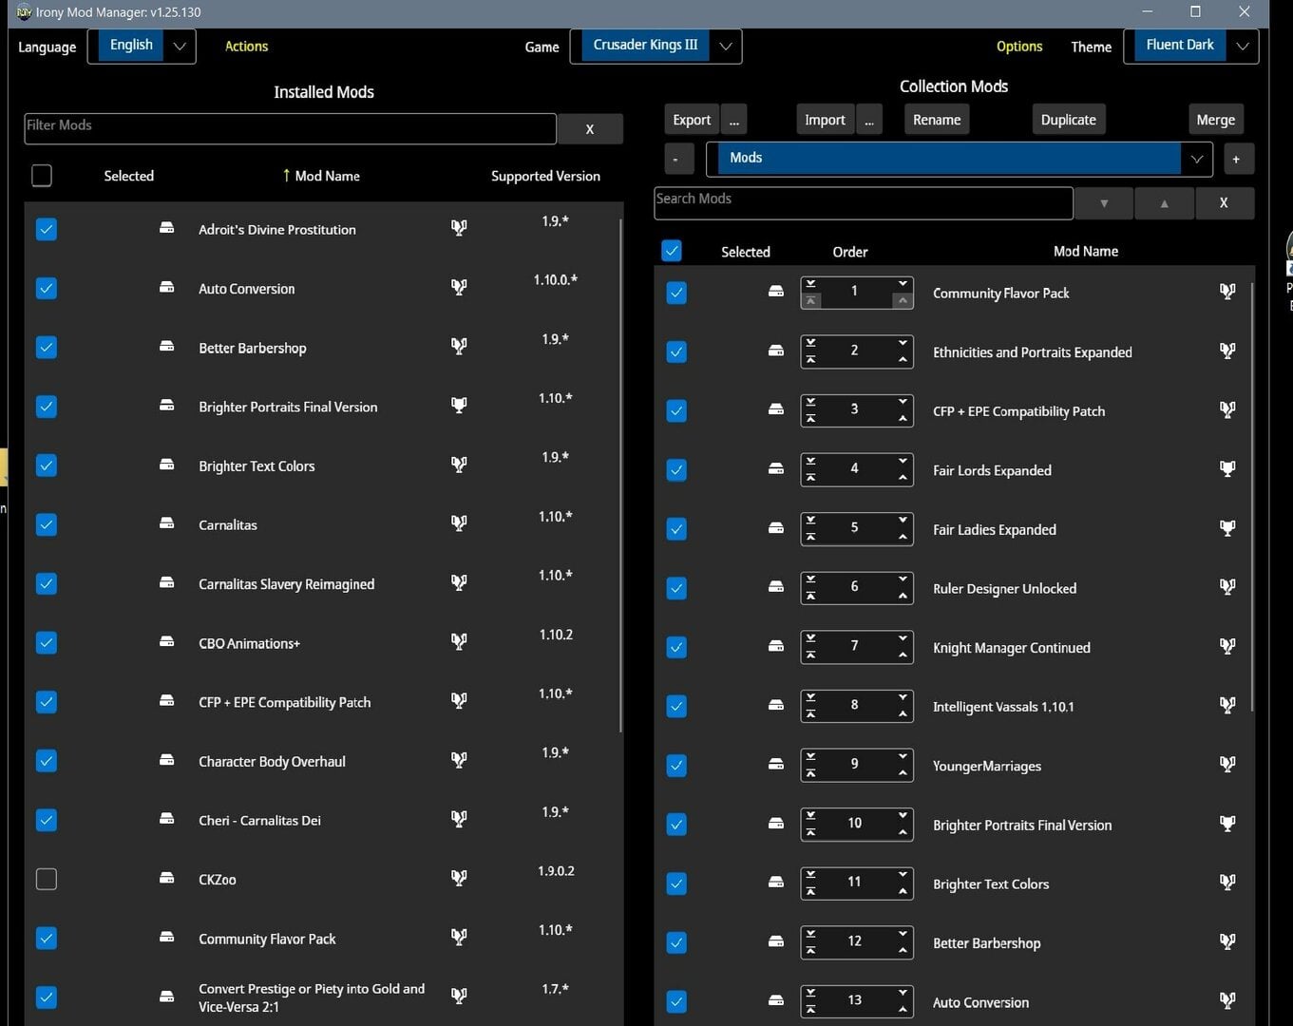Click the Rename collection button
1293x1026 pixels.
pyautogui.click(x=937, y=120)
